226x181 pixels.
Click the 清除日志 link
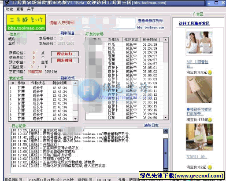point(151,125)
